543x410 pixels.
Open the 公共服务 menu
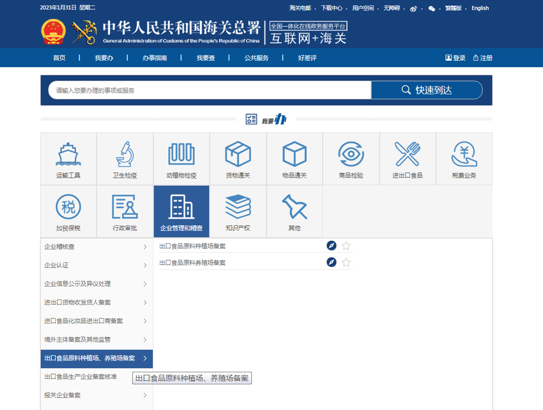point(257,58)
